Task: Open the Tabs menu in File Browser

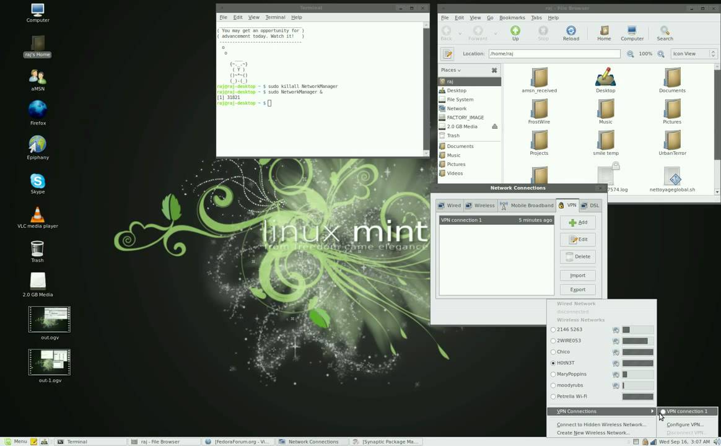Action: point(536,18)
